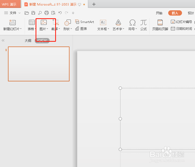
Task: Click the WordArt (艺术字) icon
Action: (x=118, y=22)
